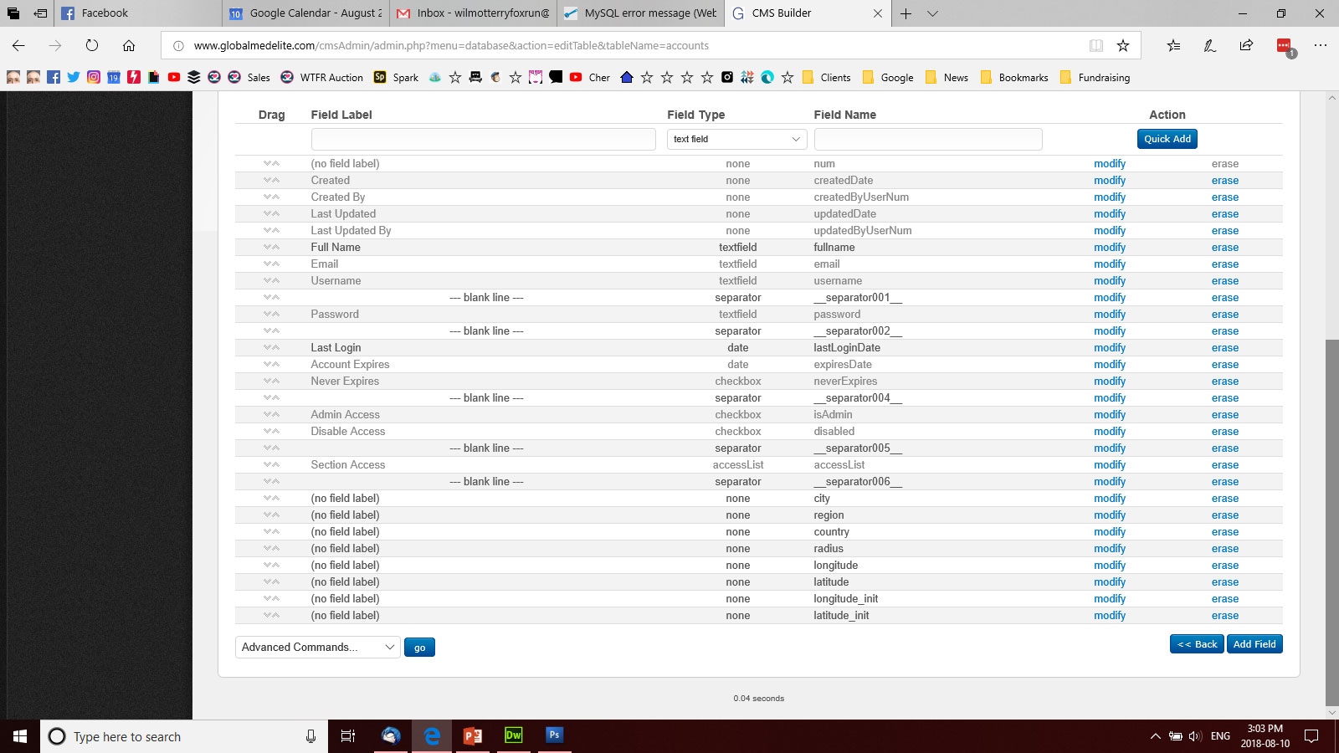This screenshot has width=1339, height=753.
Task: Click the drag arrows for Full Name row
Action: pos(271,247)
